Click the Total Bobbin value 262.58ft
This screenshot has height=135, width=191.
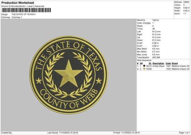point(156,58)
